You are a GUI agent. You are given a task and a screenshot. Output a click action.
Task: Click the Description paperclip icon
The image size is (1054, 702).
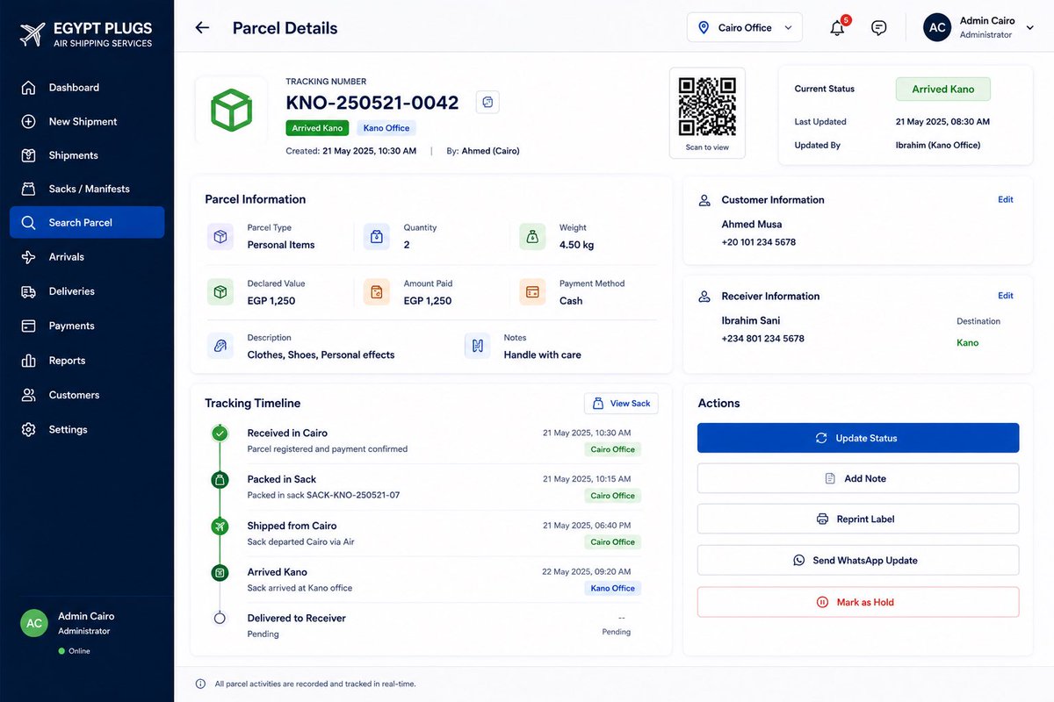pyautogui.click(x=220, y=346)
